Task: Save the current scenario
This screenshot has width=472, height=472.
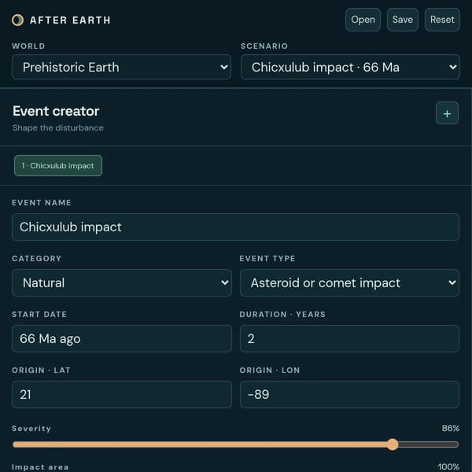Action: (x=403, y=20)
